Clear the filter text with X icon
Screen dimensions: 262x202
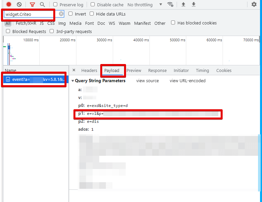[x=61, y=14]
